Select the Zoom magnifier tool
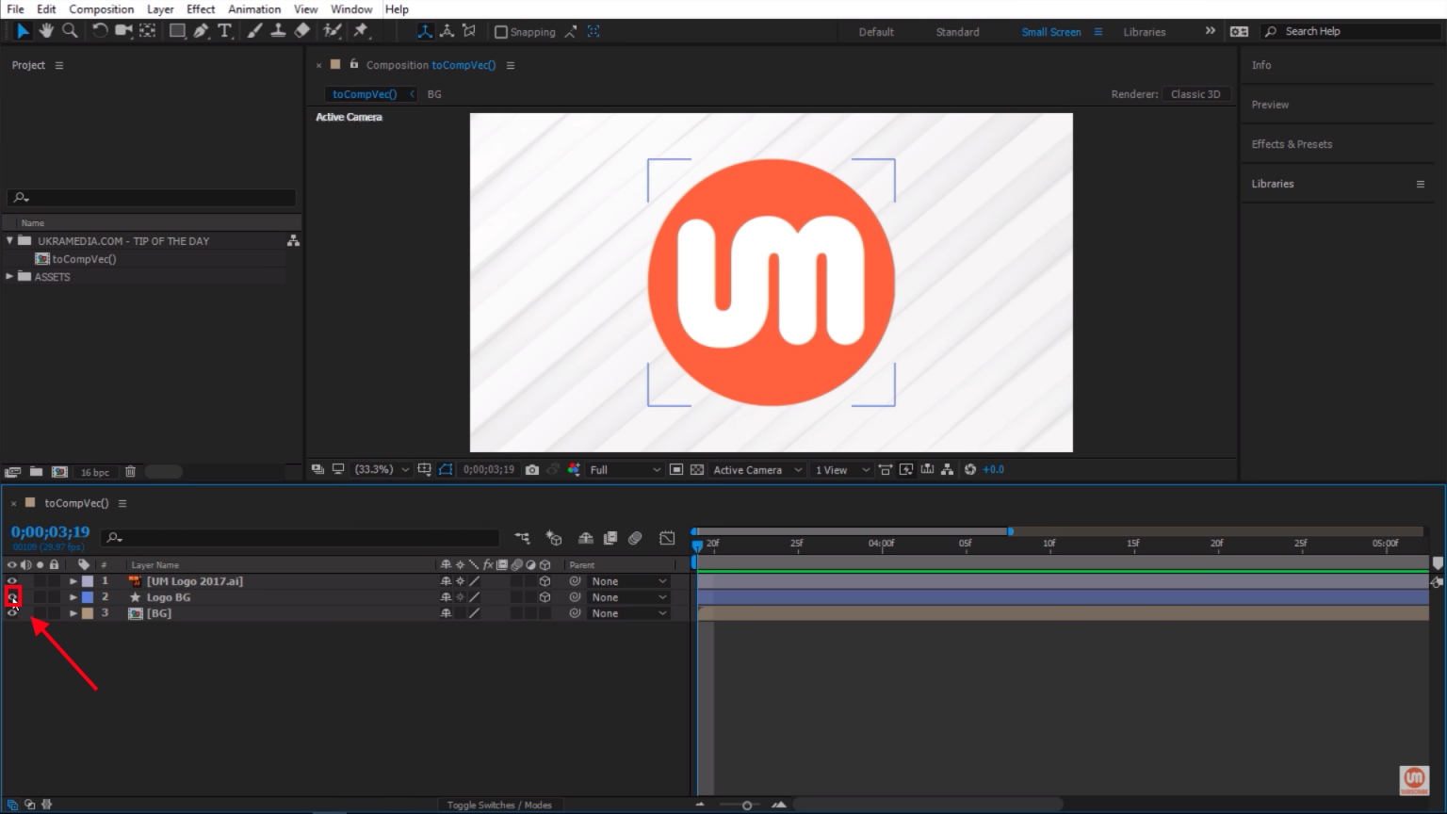The image size is (1447, 814). (x=70, y=31)
